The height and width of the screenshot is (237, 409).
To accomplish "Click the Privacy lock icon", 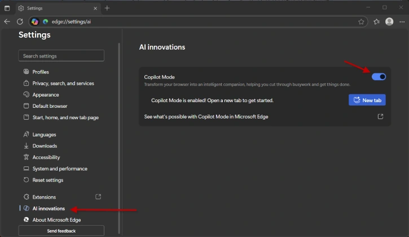I will pos(26,83).
